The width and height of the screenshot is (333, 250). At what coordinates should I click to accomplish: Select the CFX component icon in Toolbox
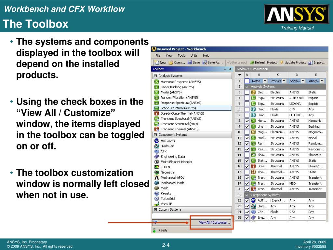(x=156, y=151)
